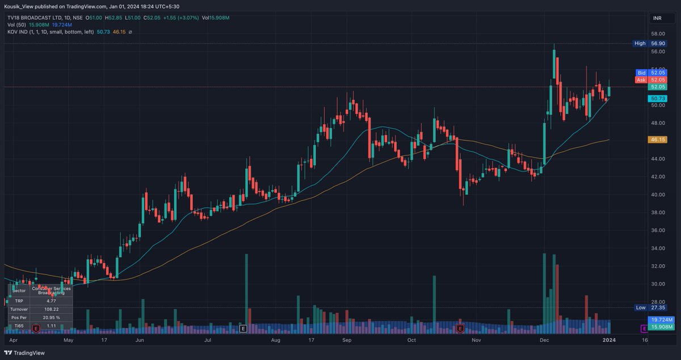Click the 36.00 level on price scale
The width and height of the screenshot is (681, 360).
click(x=658, y=230)
